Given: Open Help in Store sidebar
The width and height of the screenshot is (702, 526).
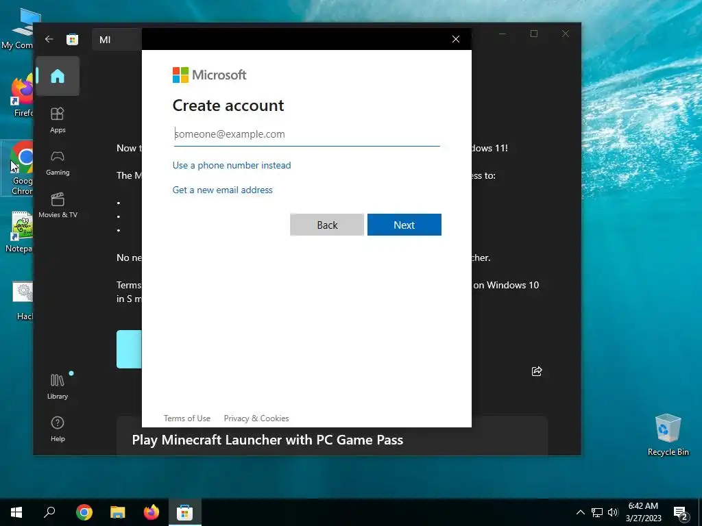Looking at the screenshot, I should [58, 429].
